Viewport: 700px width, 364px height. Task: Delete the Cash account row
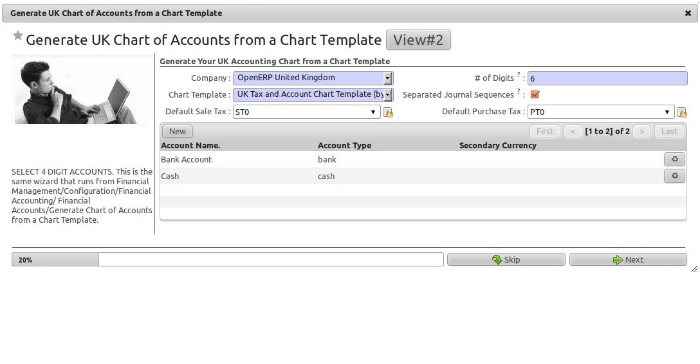(x=674, y=176)
